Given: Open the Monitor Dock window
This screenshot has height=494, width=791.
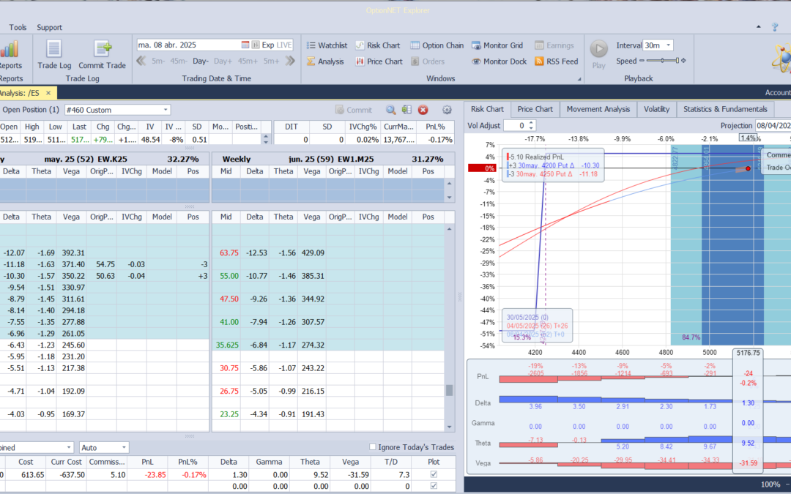Looking at the screenshot, I should click(499, 61).
